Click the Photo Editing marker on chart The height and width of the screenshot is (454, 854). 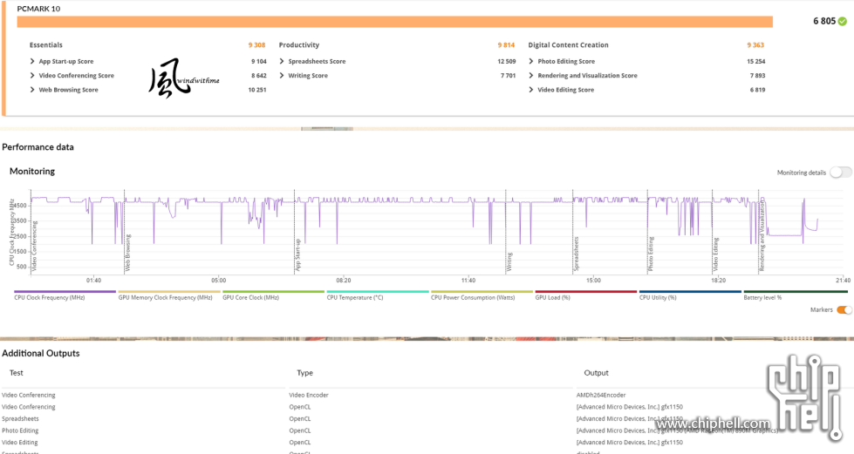[x=650, y=251]
